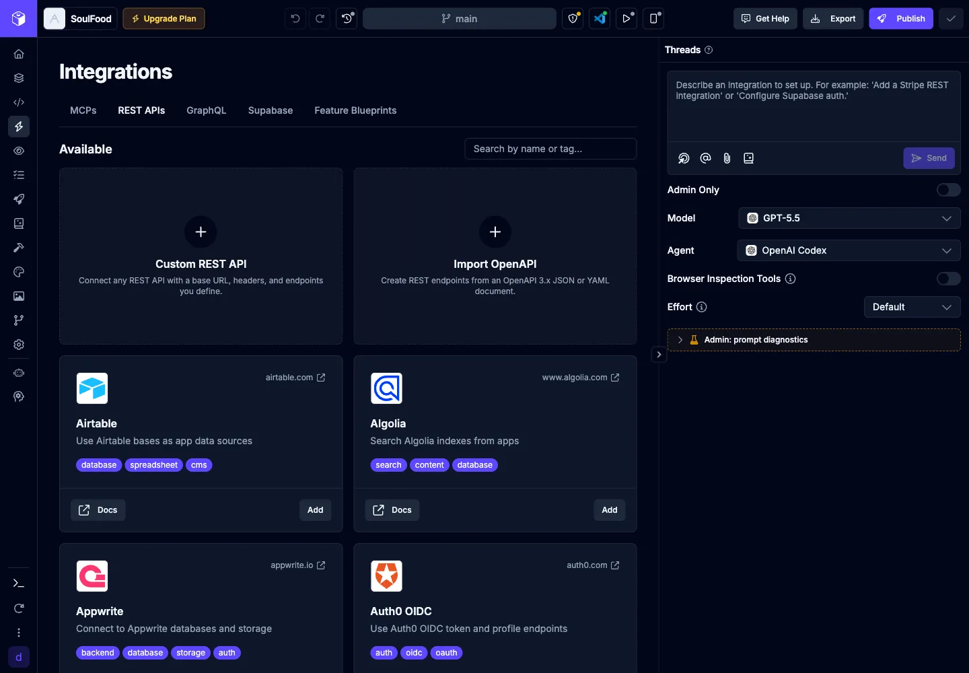The width and height of the screenshot is (969, 673).
Task: Switch to the GraphQL tab
Action: pyautogui.click(x=207, y=110)
